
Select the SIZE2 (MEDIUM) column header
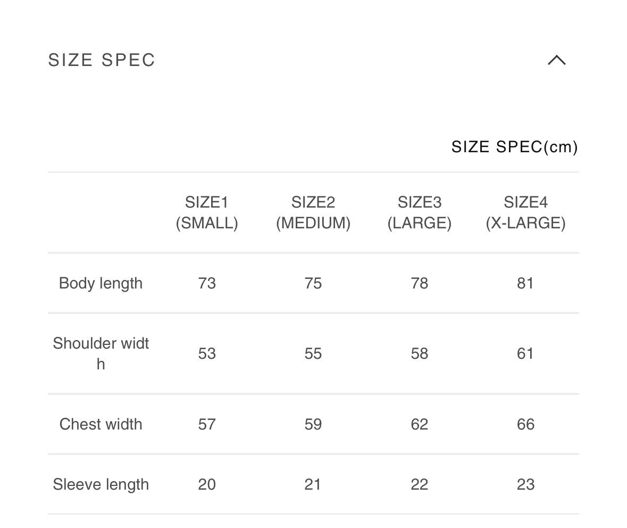point(313,212)
